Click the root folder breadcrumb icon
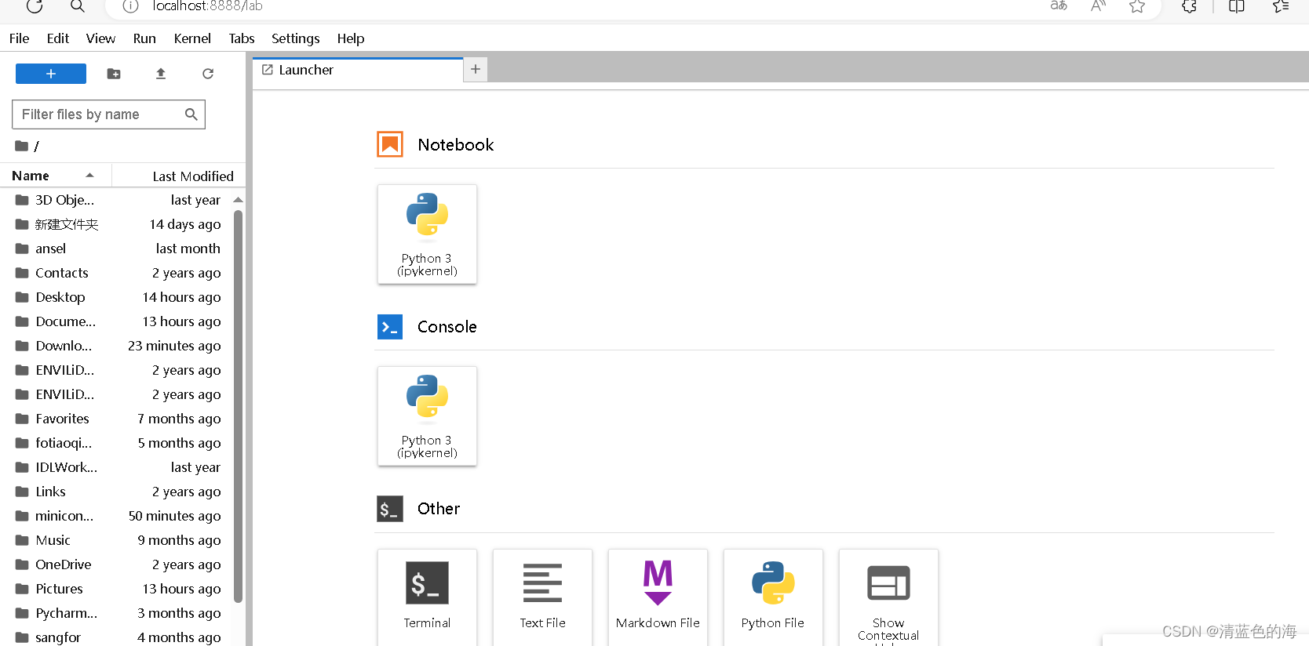The image size is (1309, 646). coord(22,146)
